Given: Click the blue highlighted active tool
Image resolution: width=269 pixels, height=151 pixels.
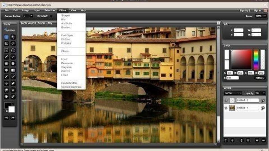Looking at the screenshot, I should pos(6,37).
